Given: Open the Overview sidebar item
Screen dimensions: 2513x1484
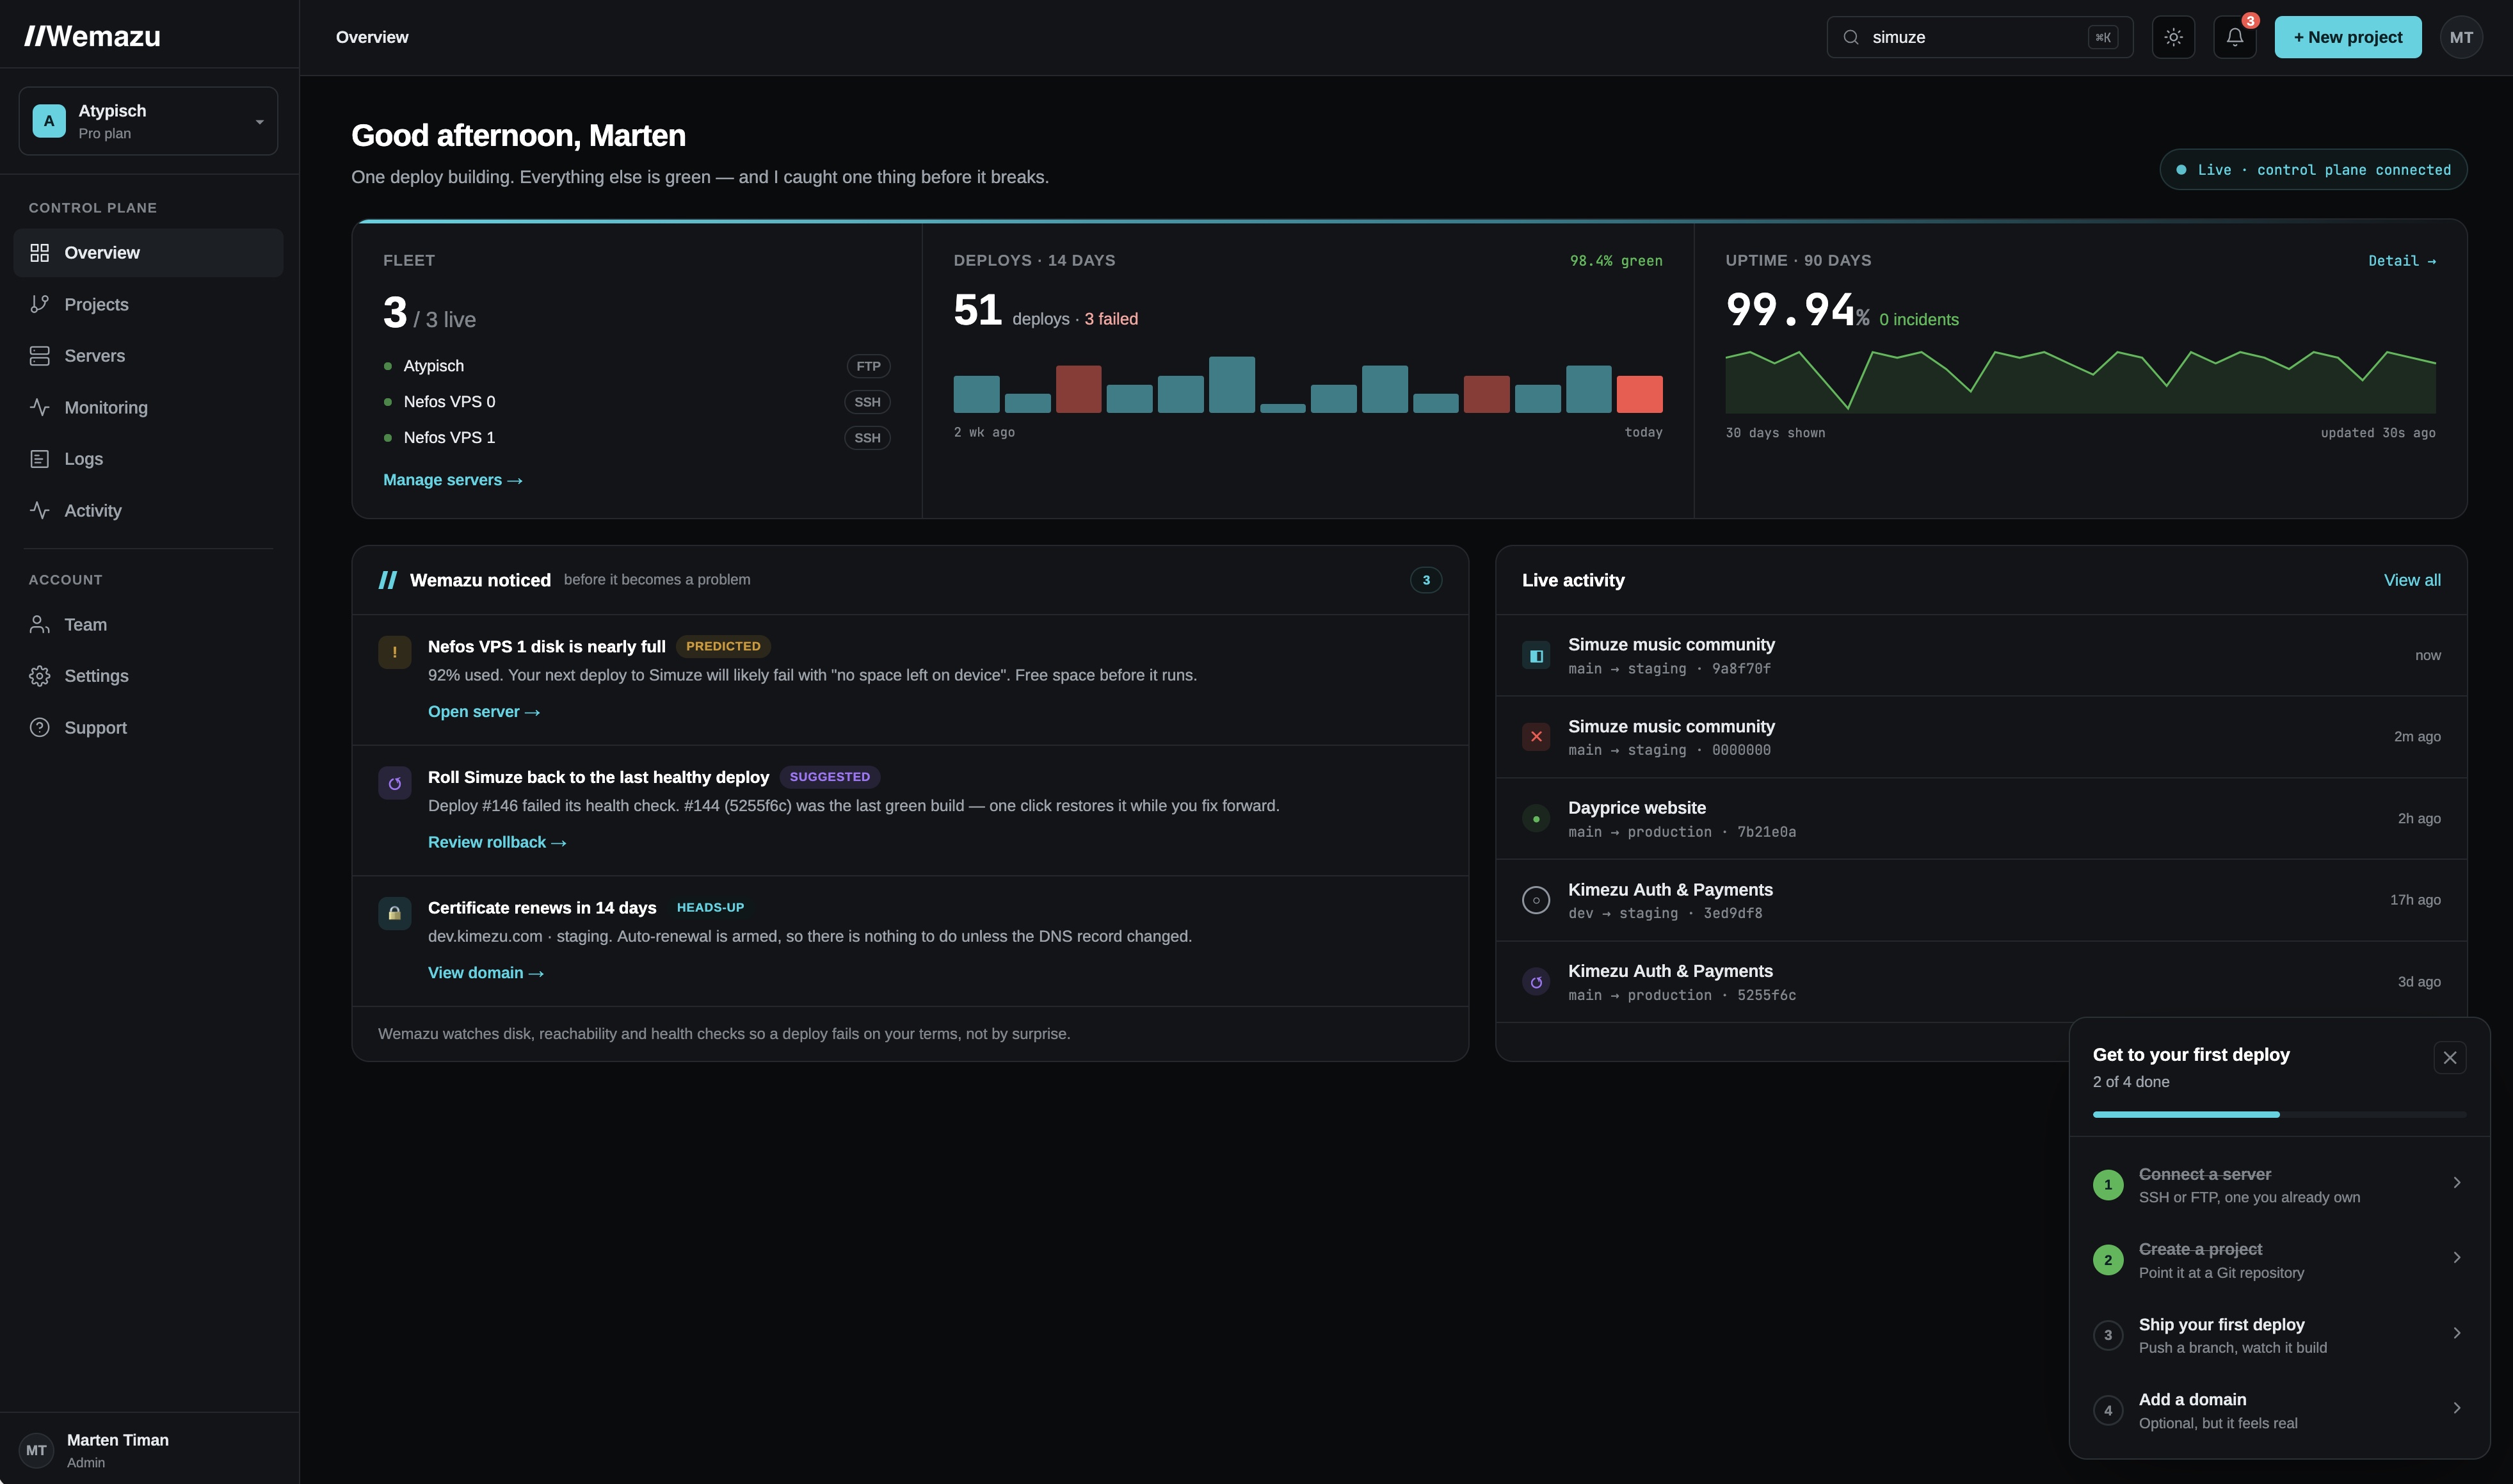Looking at the screenshot, I should pyautogui.click(x=148, y=253).
